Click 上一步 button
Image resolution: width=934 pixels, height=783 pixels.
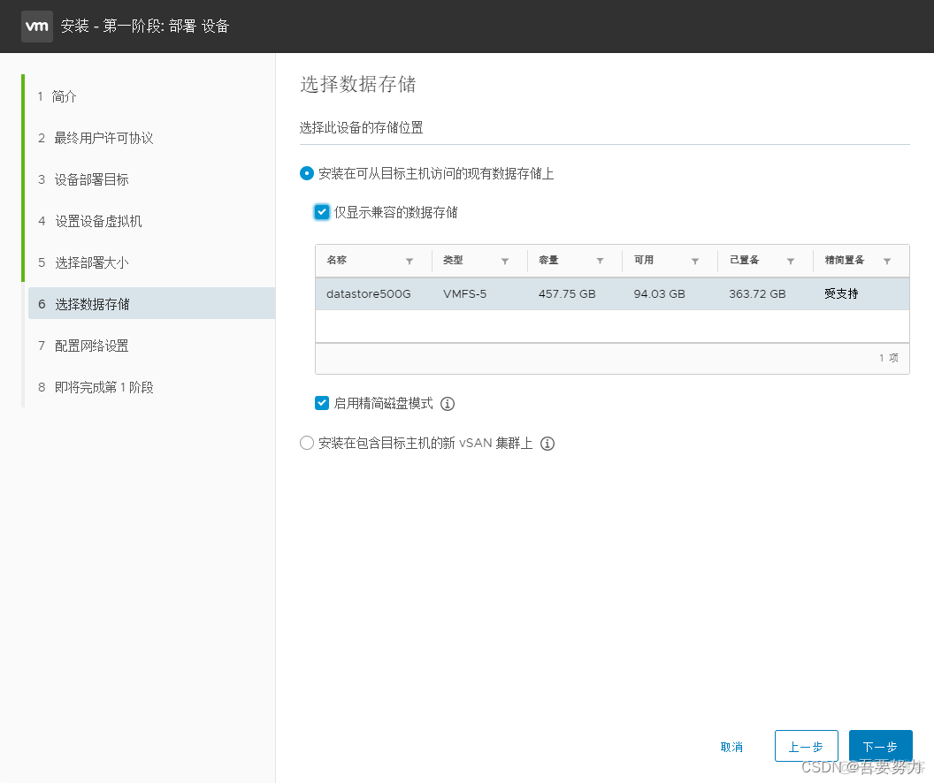tap(807, 746)
